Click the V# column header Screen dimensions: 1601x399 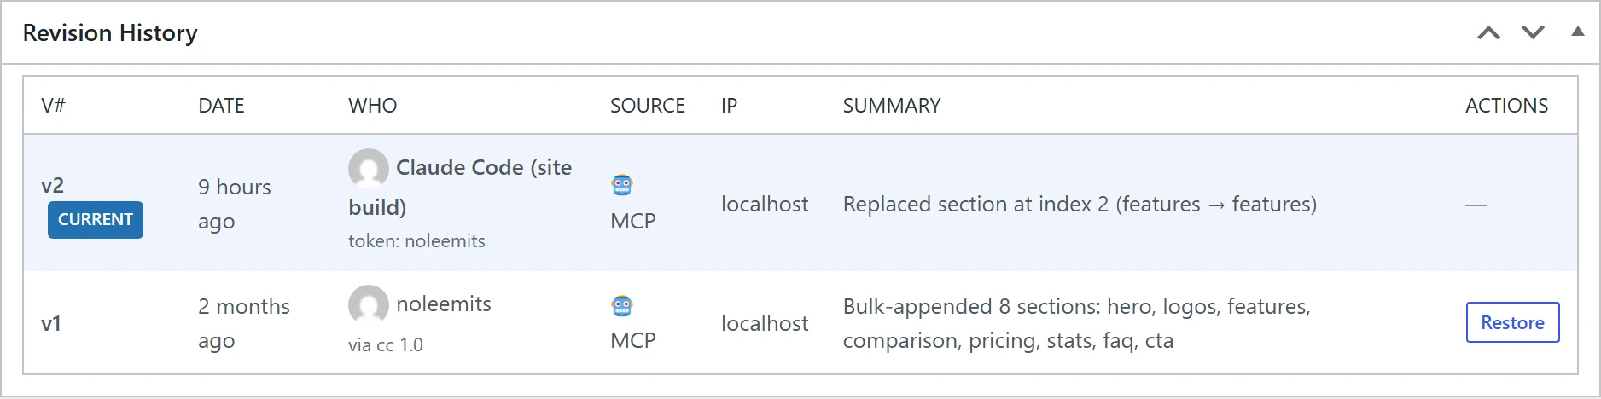(x=53, y=106)
